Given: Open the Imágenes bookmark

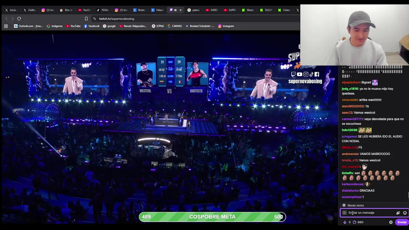Looking at the screenshot, I should click(55, 26).
